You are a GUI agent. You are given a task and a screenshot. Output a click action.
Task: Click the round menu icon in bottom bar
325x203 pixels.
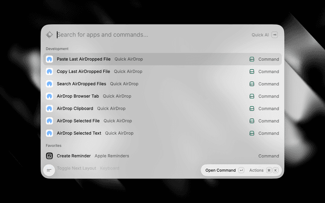[49, 171]
